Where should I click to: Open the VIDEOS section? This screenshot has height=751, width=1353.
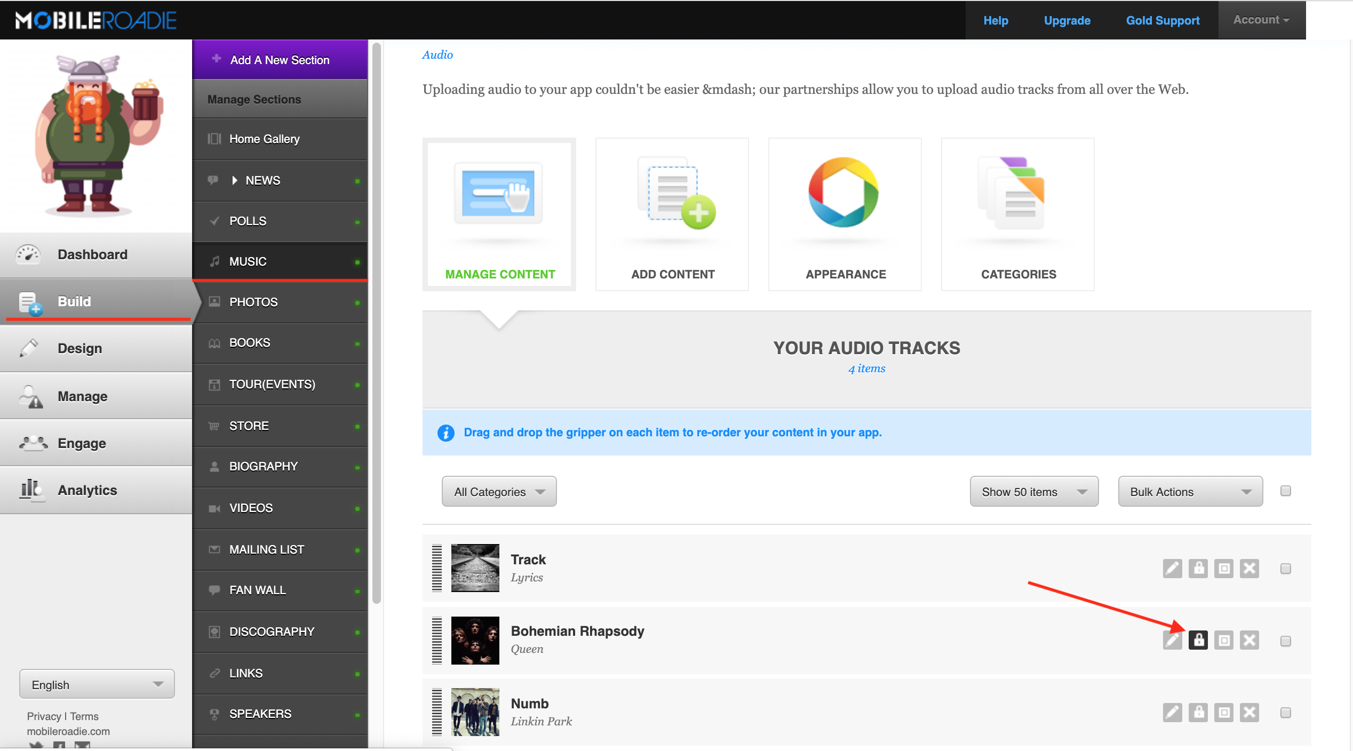click(280, 508)
